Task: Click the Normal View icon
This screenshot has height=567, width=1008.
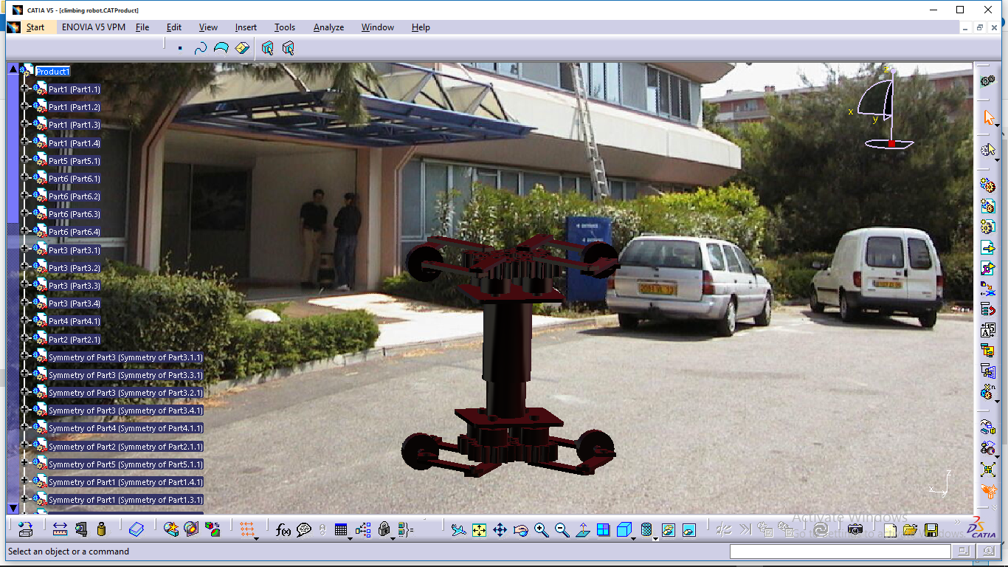Action: (582, 529)
